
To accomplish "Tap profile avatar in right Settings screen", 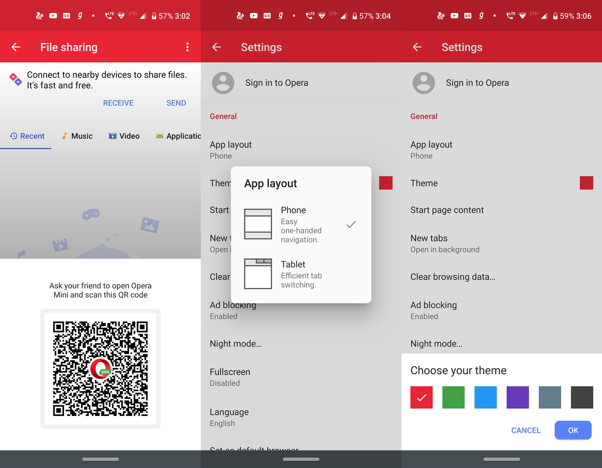I will click(x=424, y=83).
